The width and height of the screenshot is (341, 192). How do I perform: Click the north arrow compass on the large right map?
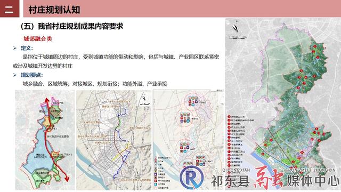point(236,27)
